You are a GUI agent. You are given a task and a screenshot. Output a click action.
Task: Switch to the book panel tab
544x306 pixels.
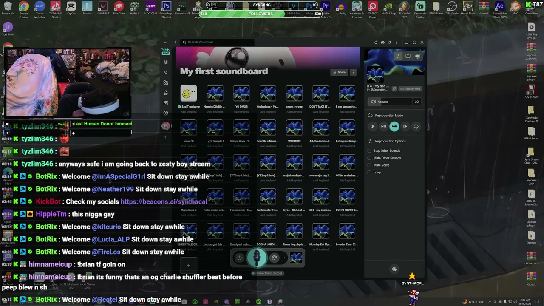(x=408, y=56)
